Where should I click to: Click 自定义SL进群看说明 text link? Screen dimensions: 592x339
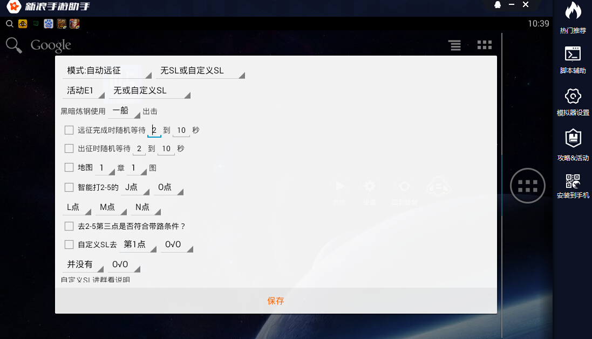tap(96, 280)
